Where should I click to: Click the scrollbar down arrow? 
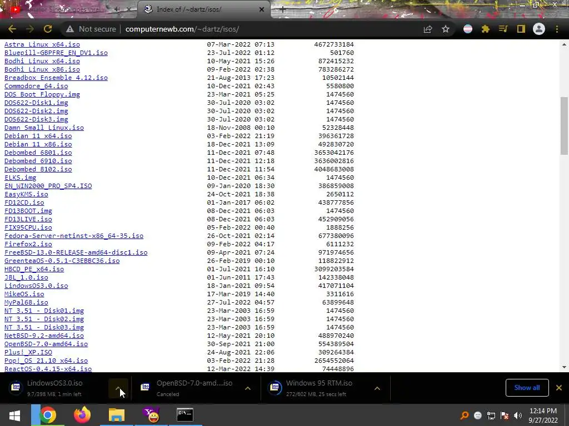(x=564, y=367)
